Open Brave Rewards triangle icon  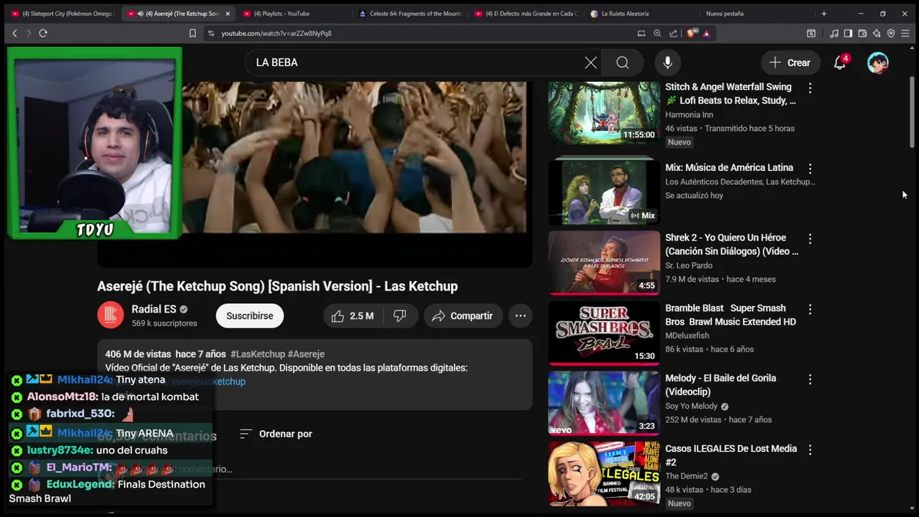[x=706, y=33]
